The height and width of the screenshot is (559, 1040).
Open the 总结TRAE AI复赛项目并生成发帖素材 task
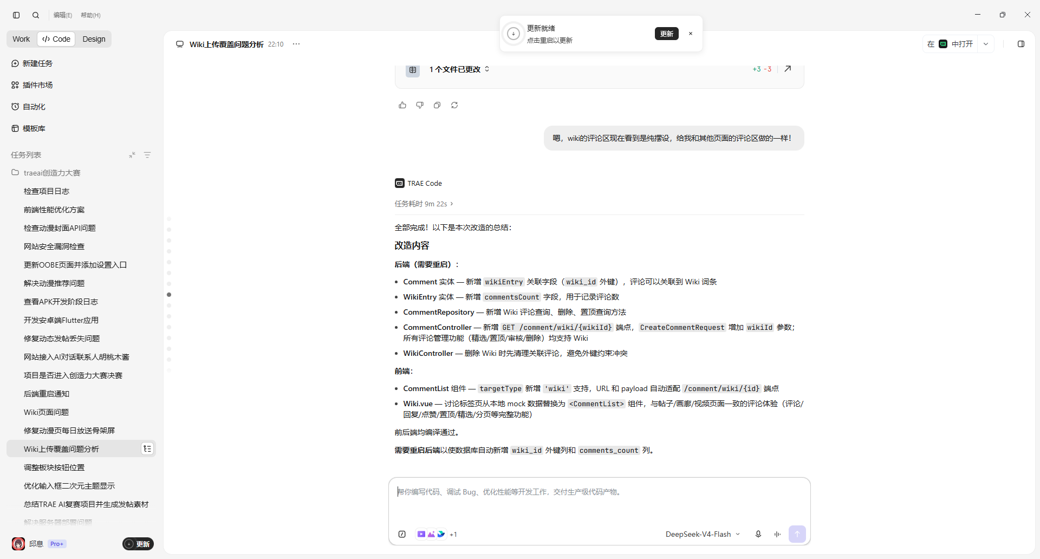point(81,504)
